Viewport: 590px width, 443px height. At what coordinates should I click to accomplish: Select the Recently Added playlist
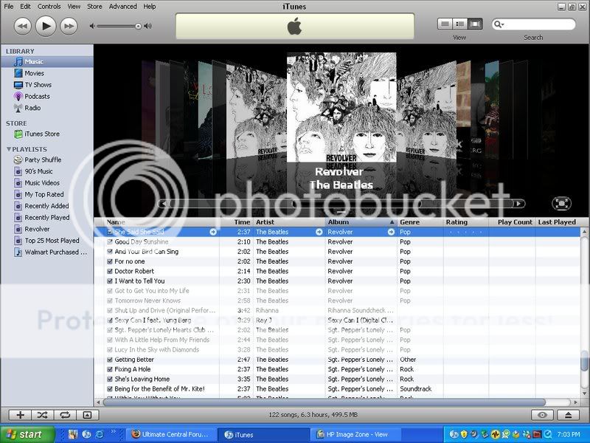click(x=47, y=206)
